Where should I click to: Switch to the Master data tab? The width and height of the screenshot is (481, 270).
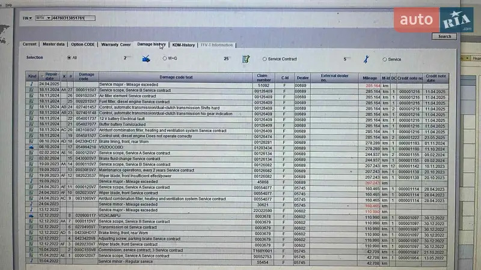click(x=54, y=44)
